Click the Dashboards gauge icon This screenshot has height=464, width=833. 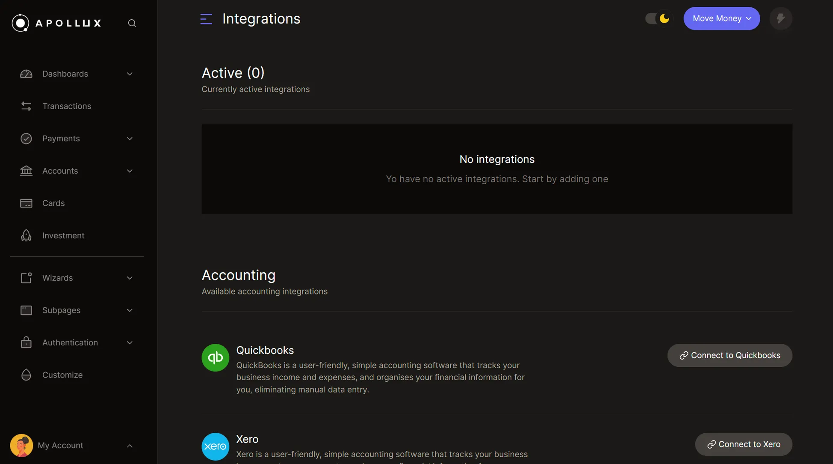pyautogui.click(x=26, y=74)
